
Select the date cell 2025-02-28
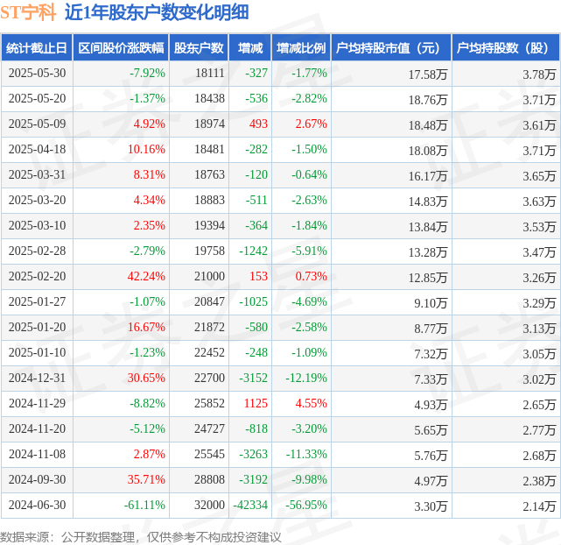coord(38,251)
